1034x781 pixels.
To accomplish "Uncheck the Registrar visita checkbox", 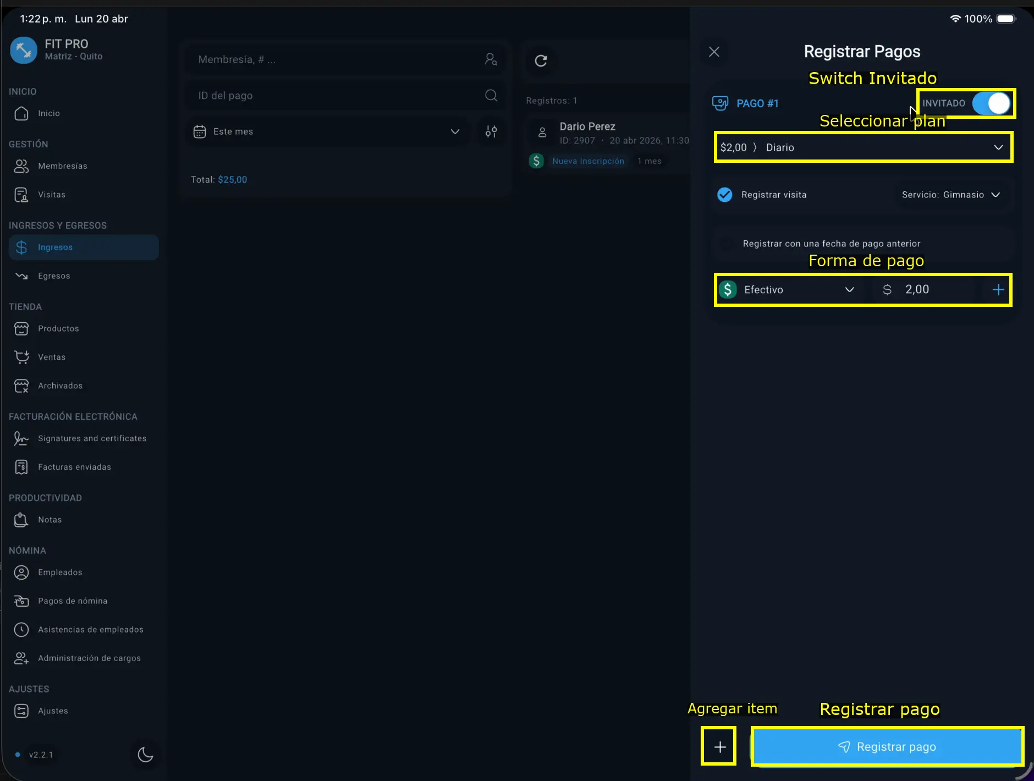I will point(725,195).
